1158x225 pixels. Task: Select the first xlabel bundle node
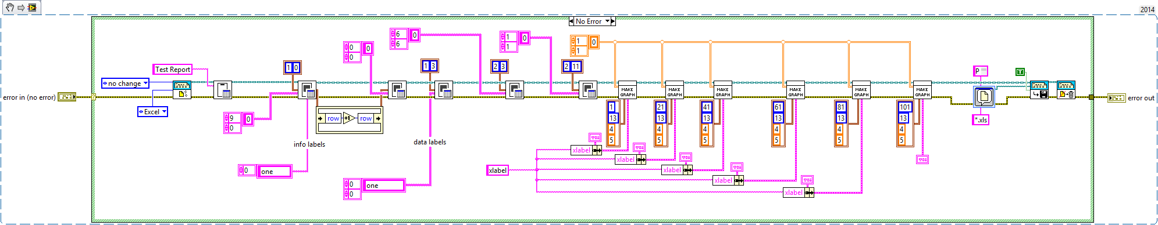click(x=586, y=150)
